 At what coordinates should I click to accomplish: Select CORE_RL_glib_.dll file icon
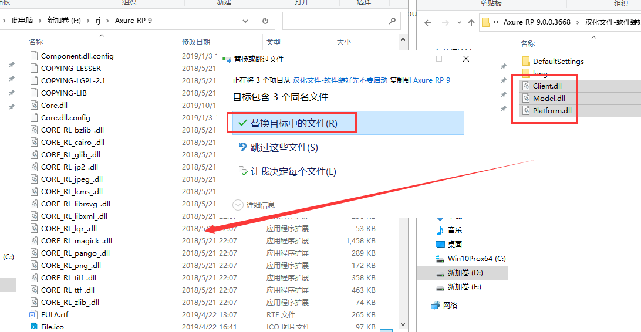[x=34, y=154]
